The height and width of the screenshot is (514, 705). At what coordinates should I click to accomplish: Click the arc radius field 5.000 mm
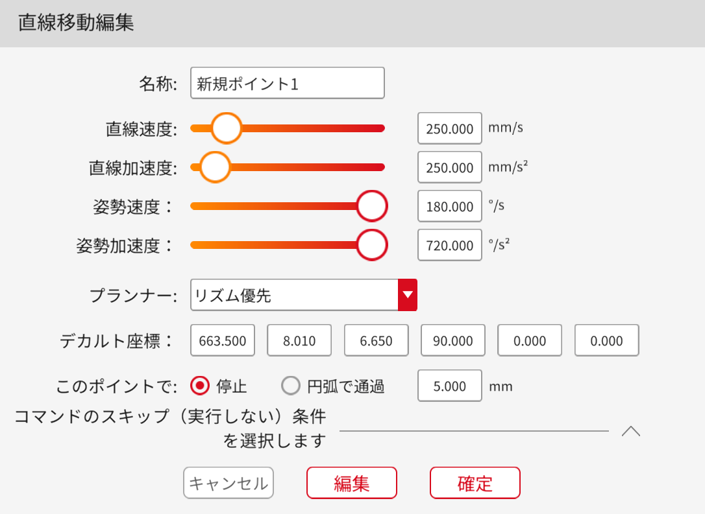pyautogui.click(x=449, y=386)
